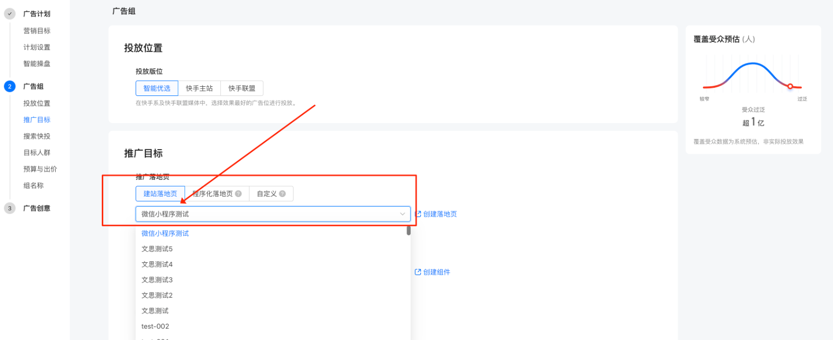This screenshot has height=340, width=833.
Task: Open the 创建组件 link
Action: coord(436,272)
